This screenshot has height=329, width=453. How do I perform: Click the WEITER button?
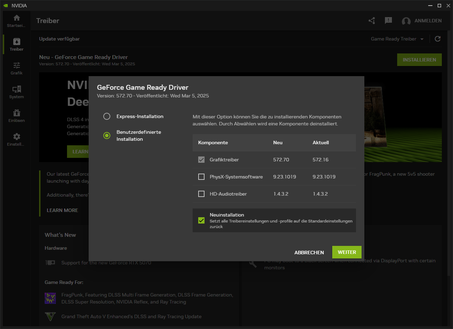point(347,252)
